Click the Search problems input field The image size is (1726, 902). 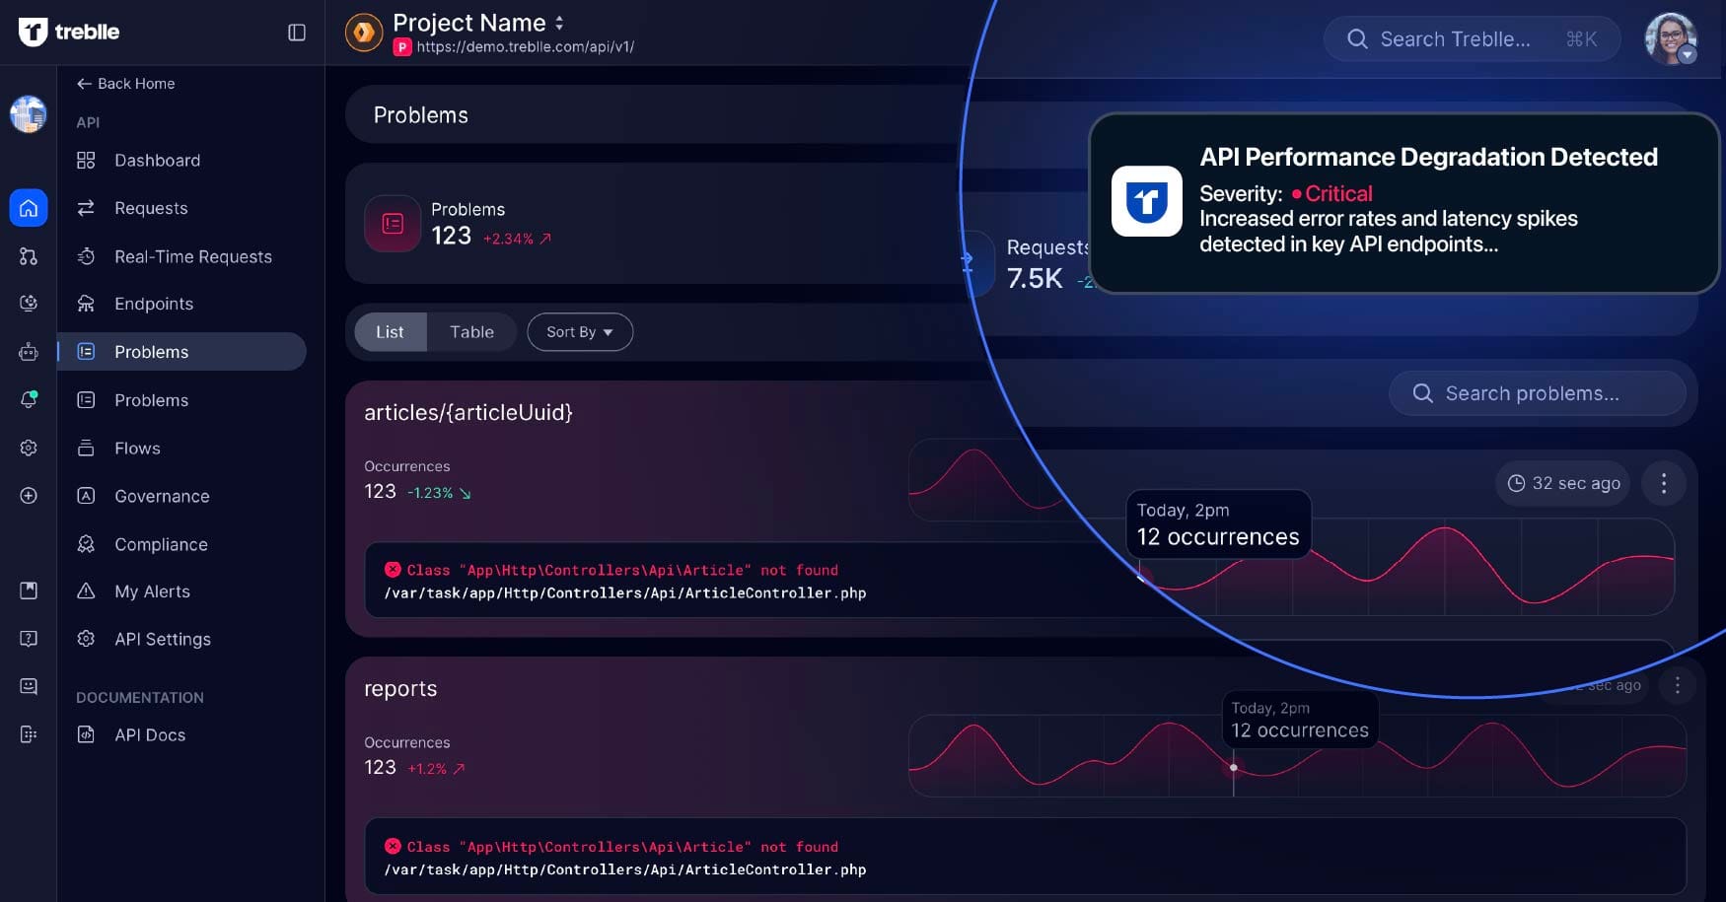click(1537, 393)
